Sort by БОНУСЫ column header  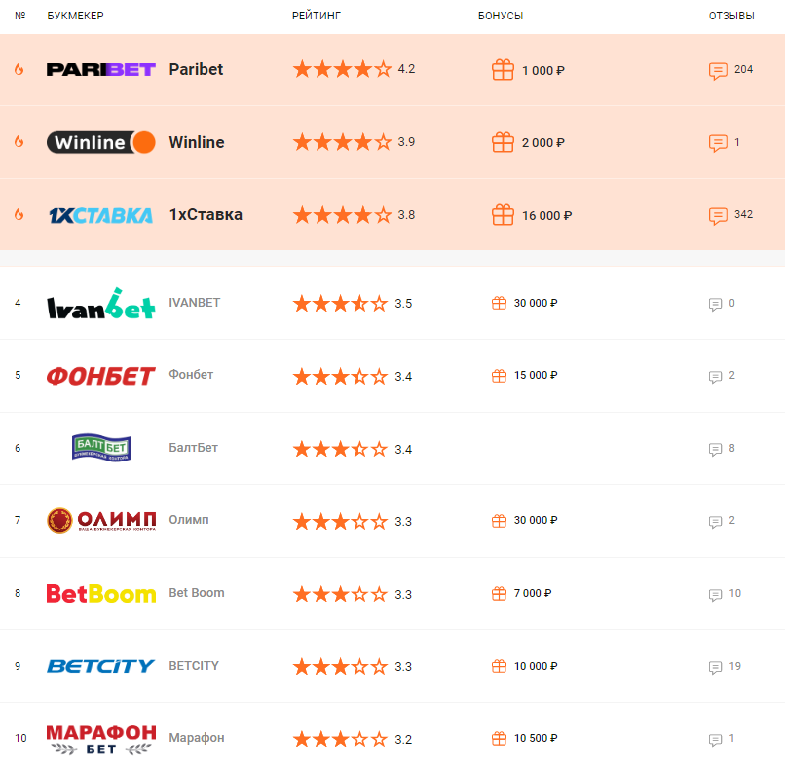(501, 17)
